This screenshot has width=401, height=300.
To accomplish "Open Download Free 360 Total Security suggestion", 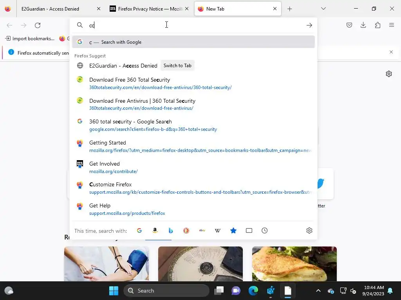I will (x=193, y=84).
